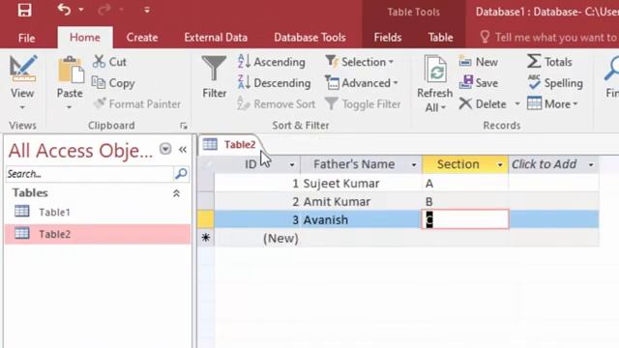Click the Remove Sort icon

pos(244,103)
